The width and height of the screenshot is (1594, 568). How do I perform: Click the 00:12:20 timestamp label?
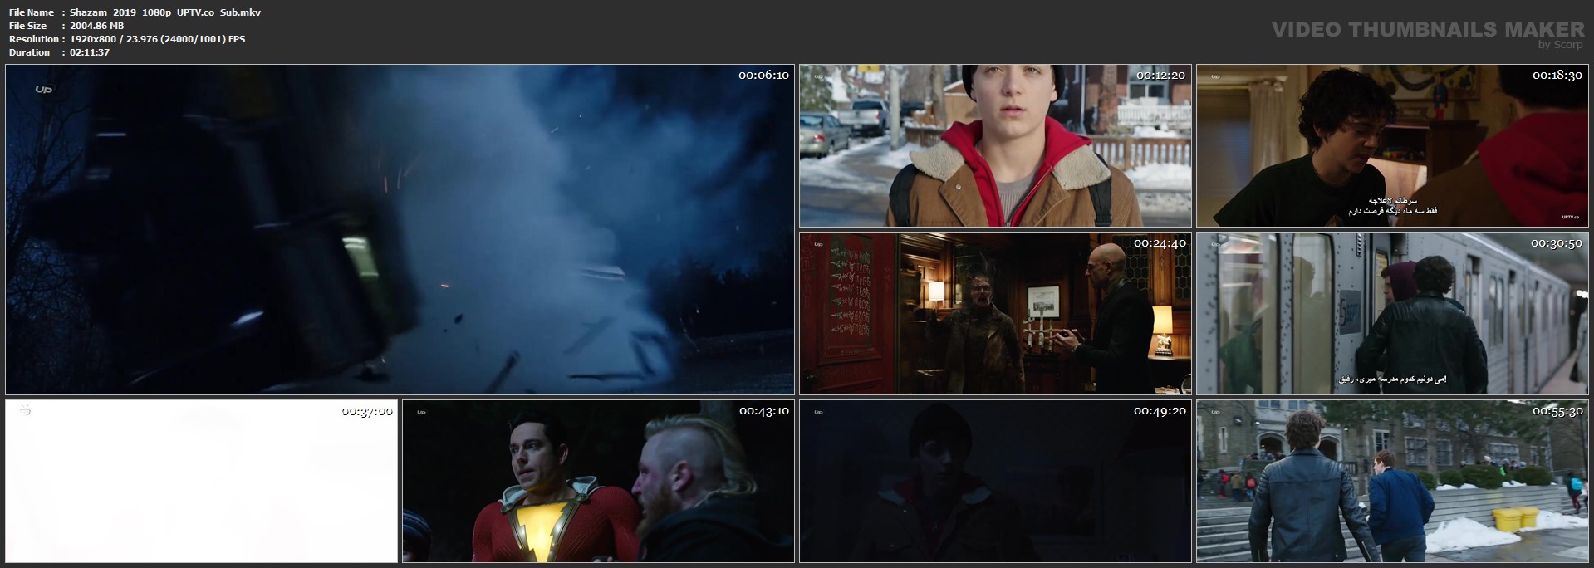coord(1160,75)
